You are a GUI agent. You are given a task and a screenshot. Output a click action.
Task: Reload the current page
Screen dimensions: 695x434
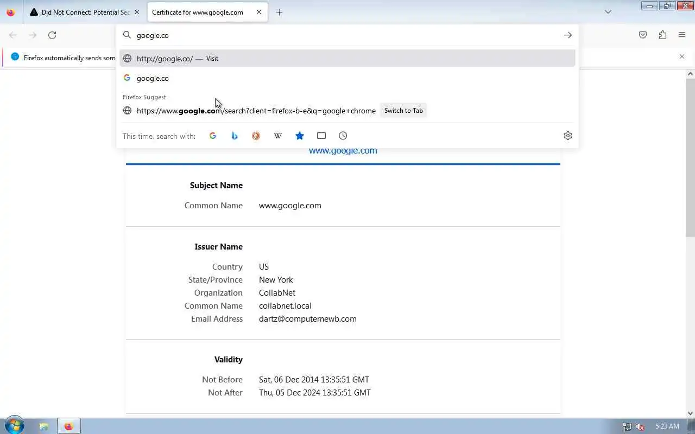[x=52, y=35]
